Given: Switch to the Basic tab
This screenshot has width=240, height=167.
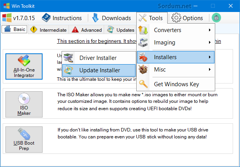Looking at the screenshot, I should pyautogui.click(x=15, y=29).
